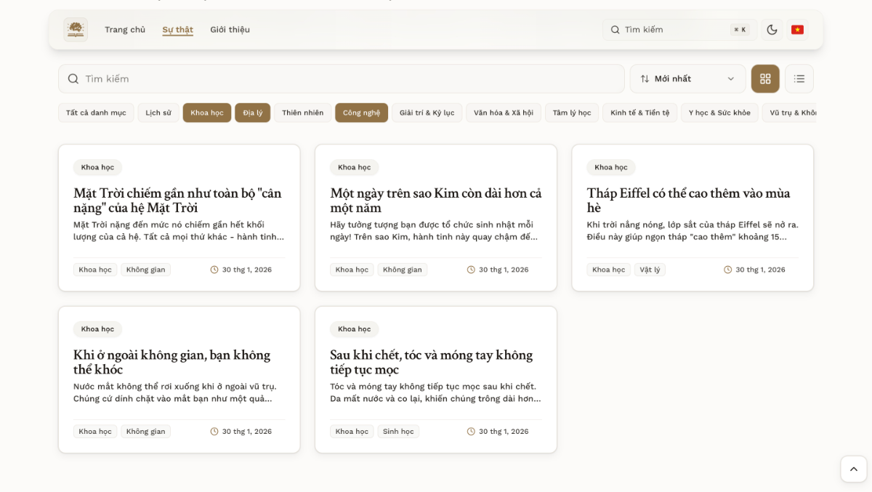The image size is (872, 492).
Task: Disable the Công nghệ category filter
Action: 361,112
